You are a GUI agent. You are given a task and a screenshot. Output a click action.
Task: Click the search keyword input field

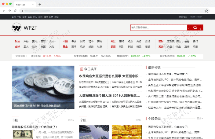158,27
